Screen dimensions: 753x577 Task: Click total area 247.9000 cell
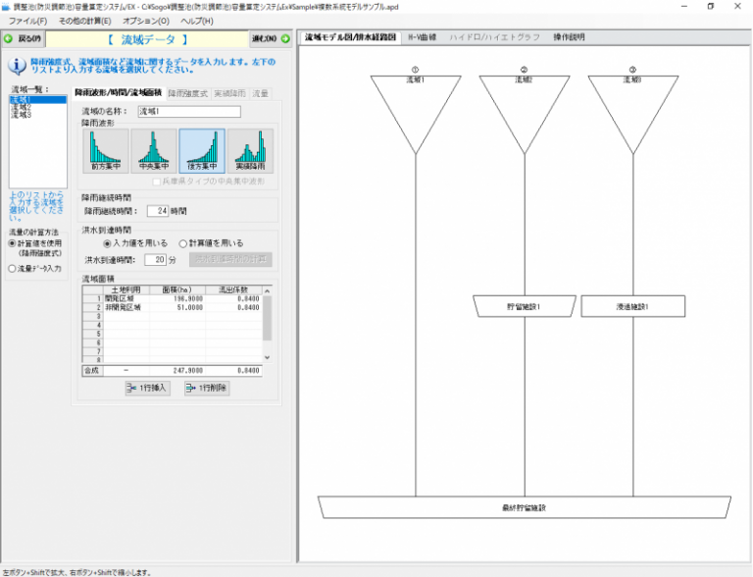pyautogui.click(x=177, y=371)
